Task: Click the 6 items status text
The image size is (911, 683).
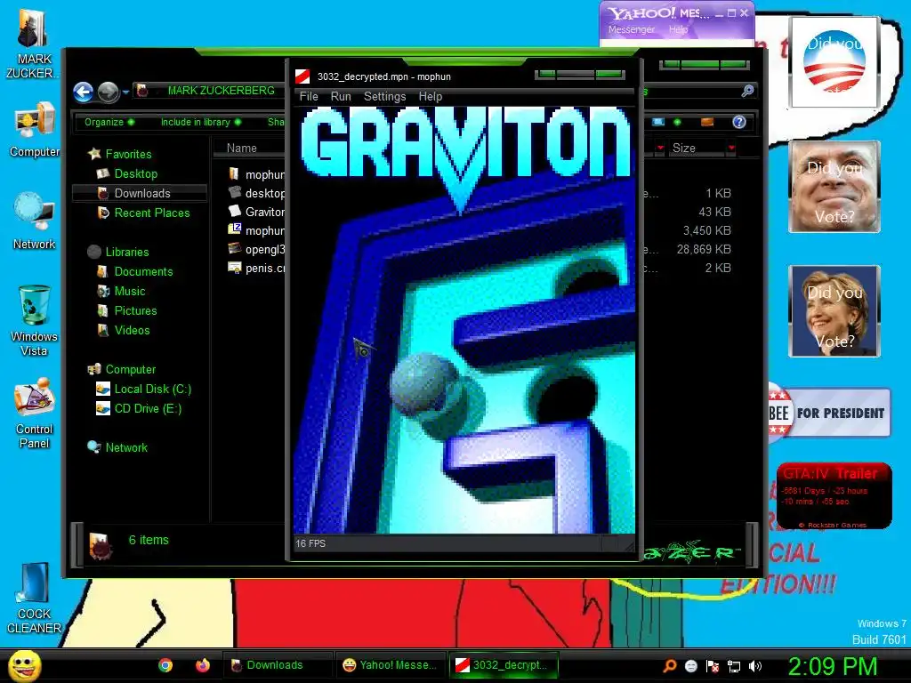Action: pyautogui.click(x=149, y=540)
